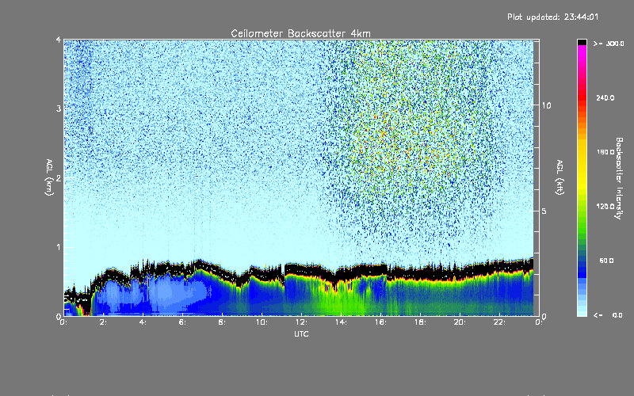Viewport: 634px width, 396px height.
Task: Click the "14:" UTC hour tick label
Action: click(x=341, y=322)
